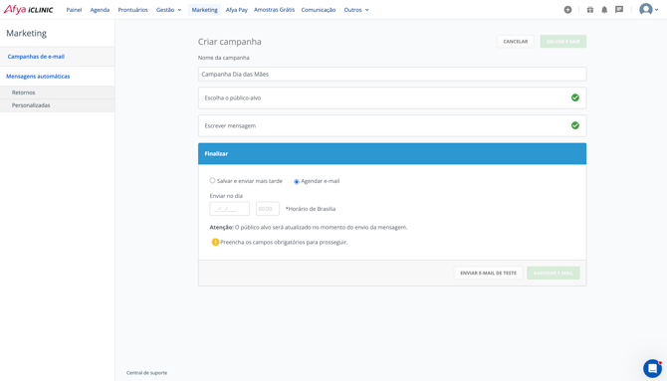Click Enviar e-mail de teste button

coord(489,273)
